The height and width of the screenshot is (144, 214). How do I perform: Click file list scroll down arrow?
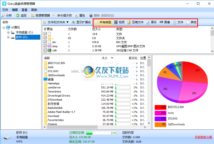click(x=149, y=123)
